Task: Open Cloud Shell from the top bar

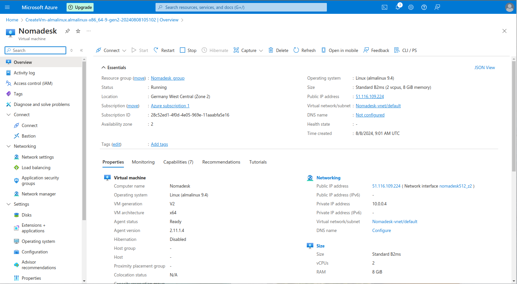Action: [385, 7]
